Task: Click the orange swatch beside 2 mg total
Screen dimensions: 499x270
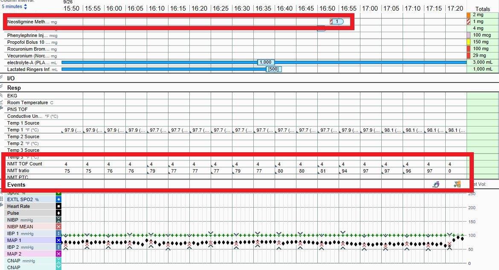Action: [x=468, y=15]
